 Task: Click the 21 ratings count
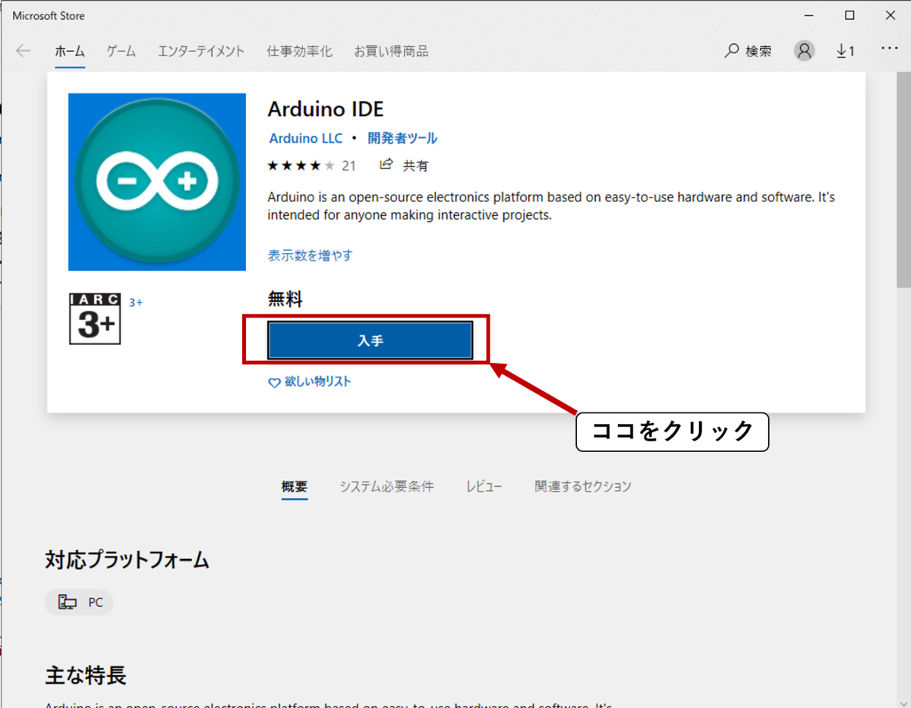point(348,166)
